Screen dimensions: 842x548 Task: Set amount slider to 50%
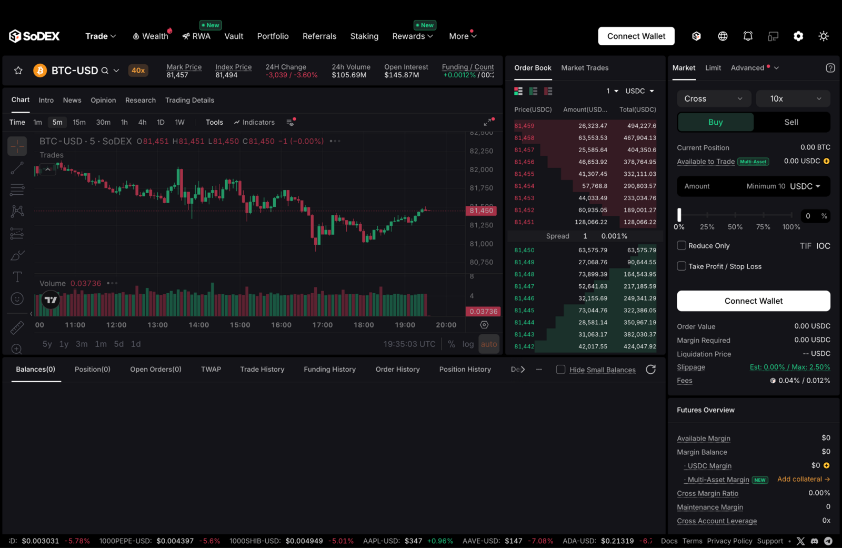coord(735,215)
